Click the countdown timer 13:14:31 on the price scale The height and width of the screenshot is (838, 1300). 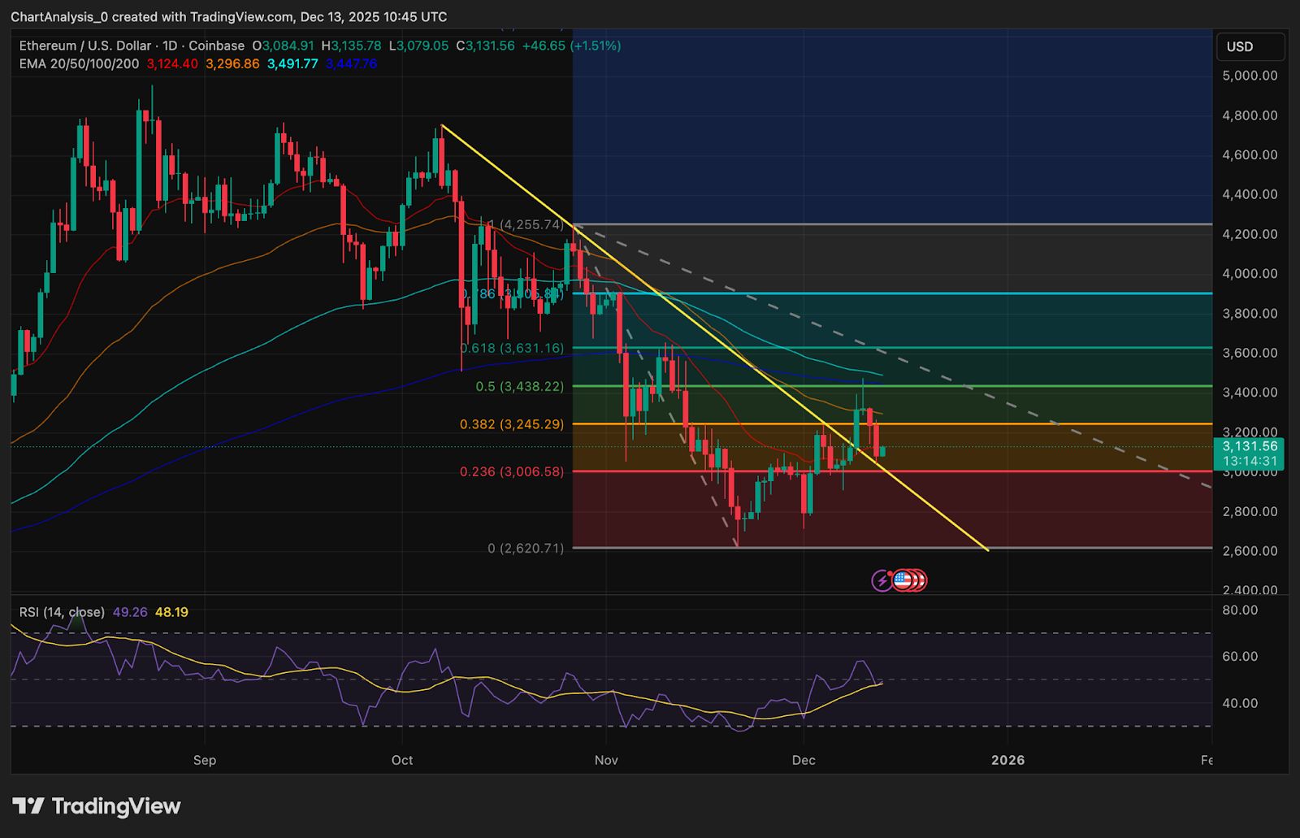coord(1250,460)
